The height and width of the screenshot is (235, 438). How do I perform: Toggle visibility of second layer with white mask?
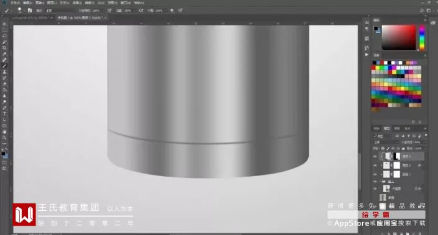[x=375, y=166]
